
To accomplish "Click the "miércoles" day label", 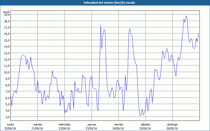I will (x=64, y=124).
